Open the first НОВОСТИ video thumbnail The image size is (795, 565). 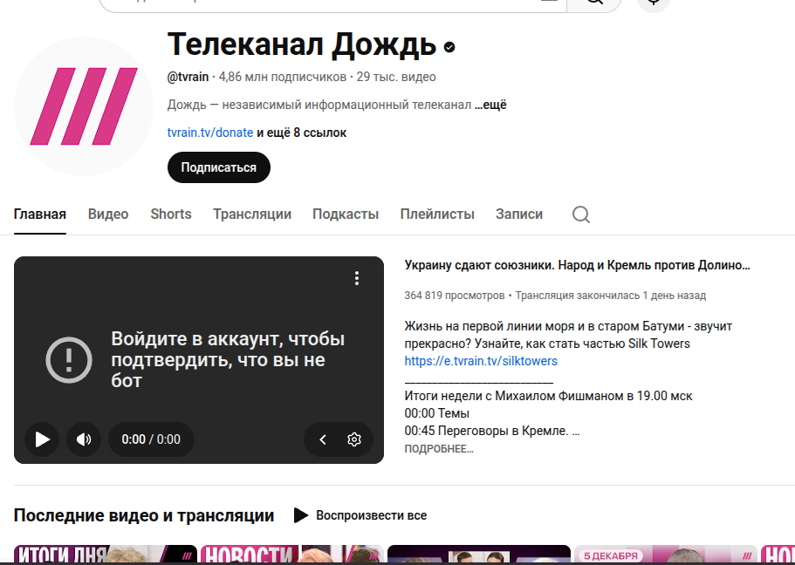coord(292,555)
